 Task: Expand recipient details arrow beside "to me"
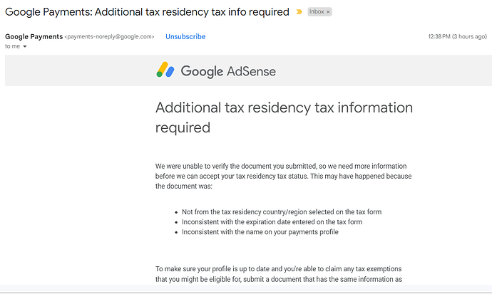pyautogui.click(x=25, y=46)
